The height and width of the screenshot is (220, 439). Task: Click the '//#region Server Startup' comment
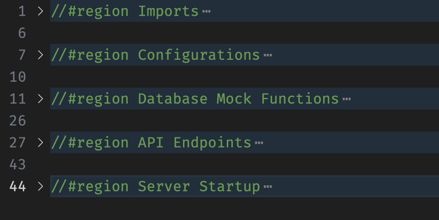pos(155,186)
